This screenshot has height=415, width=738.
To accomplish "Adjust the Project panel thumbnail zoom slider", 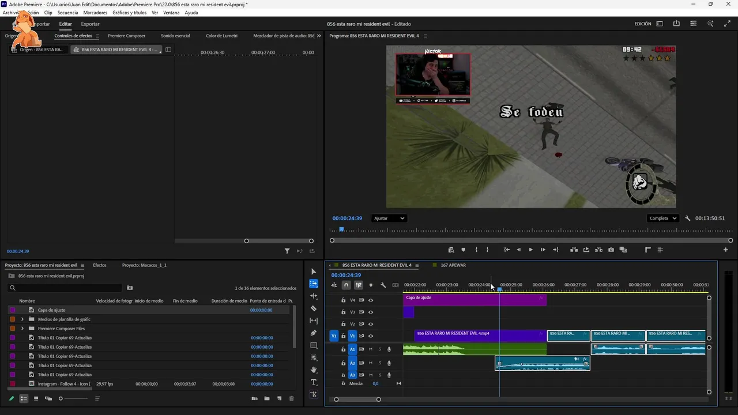I will tap(61, 398).
